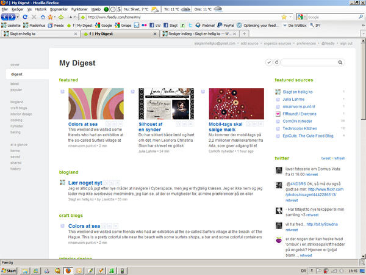Open a new tab with the plus button

244,34
